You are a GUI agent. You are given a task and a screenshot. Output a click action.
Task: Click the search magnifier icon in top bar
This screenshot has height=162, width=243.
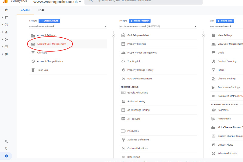pyautogui.click(x=91, y=1)
